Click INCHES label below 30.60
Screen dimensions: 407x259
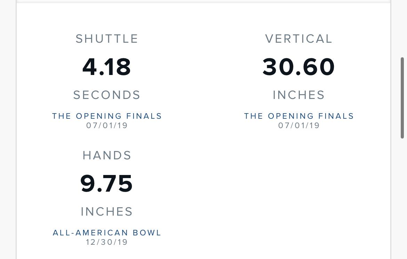click(x=299, y=95)
